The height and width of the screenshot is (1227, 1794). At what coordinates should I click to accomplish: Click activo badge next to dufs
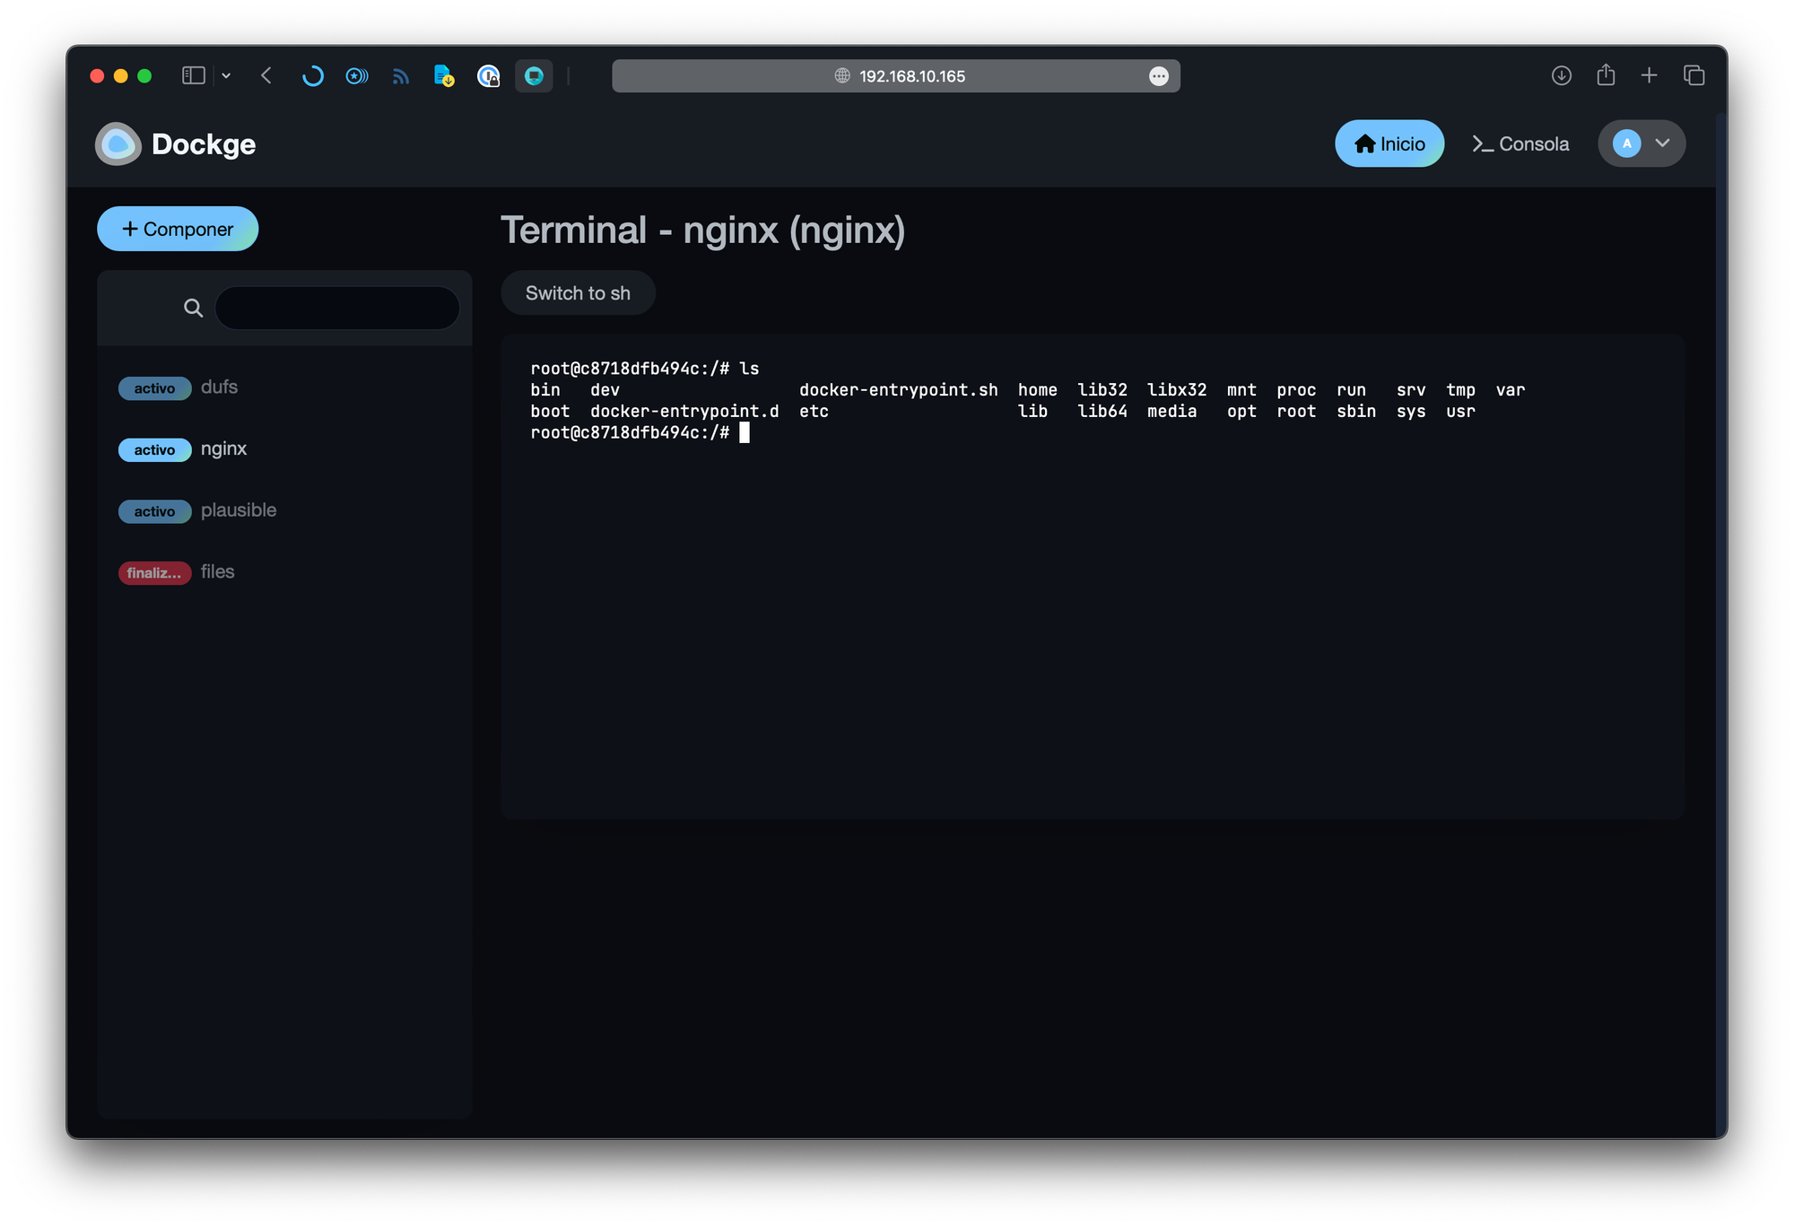pos(154,388)
